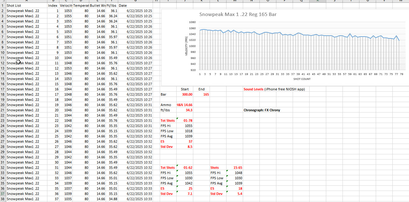Click the "36.24" ft/lbs cell in row 3
Screen dimensions: 409x202
point(111,16)
